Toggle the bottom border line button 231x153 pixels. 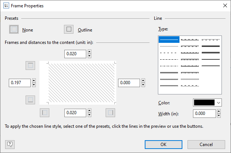[30, 100]
